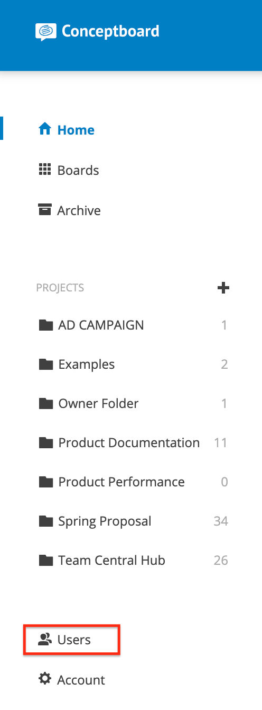Image resolution: width=262 pixels, height=710 pixels.
Task: Add a new project with plus icon
Action: (x=223, y=288)
